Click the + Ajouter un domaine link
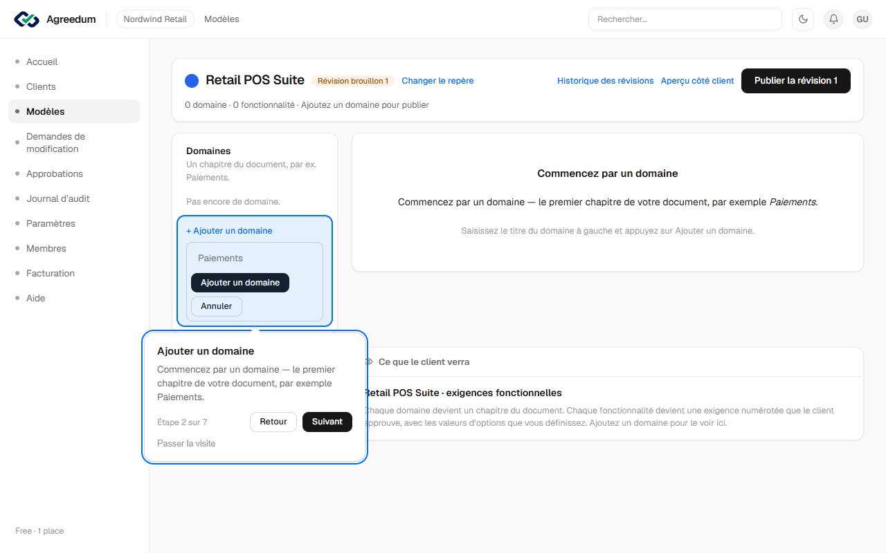Screen dimensions: 886x553 coord(229,231)
